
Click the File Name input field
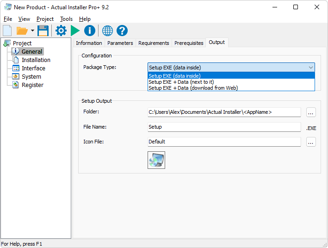tap(224, 127)
